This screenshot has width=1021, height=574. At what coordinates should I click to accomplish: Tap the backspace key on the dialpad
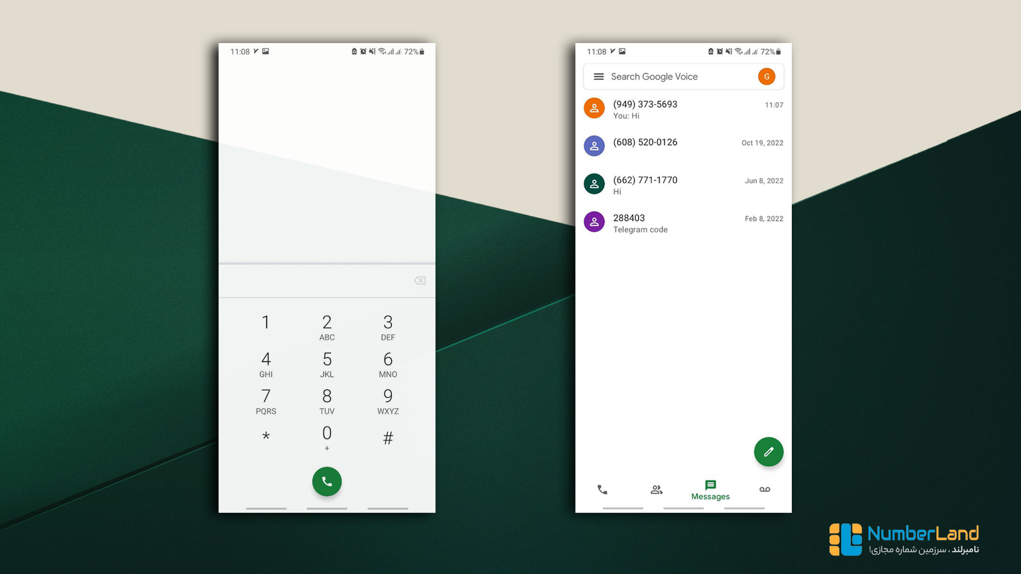click(x=419, y=280)
